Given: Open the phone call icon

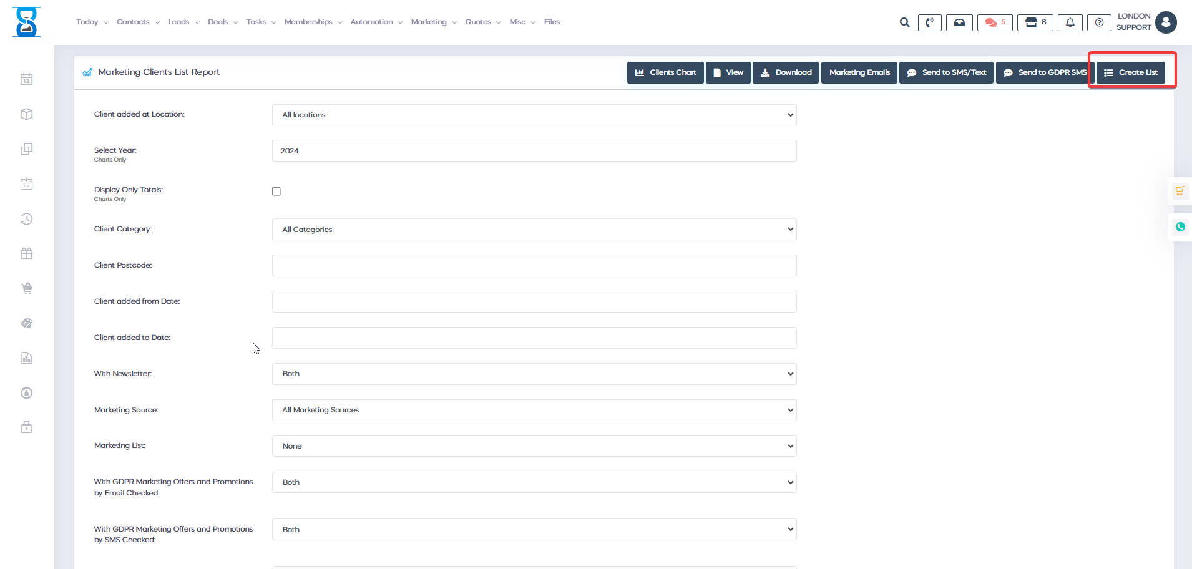Looking at the screenshot, I should [929, 22].
